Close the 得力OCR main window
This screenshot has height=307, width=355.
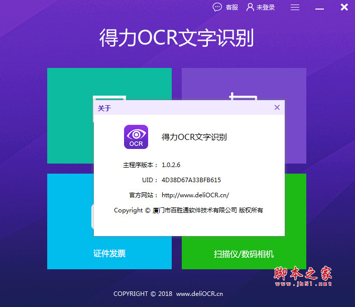(344, 7)
